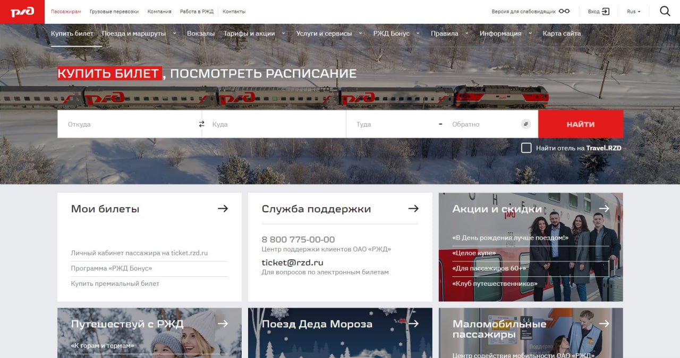Click the Откуда departure input field
Screen dimensions: 680x358
pyautogui.click(x=127, y=124)
